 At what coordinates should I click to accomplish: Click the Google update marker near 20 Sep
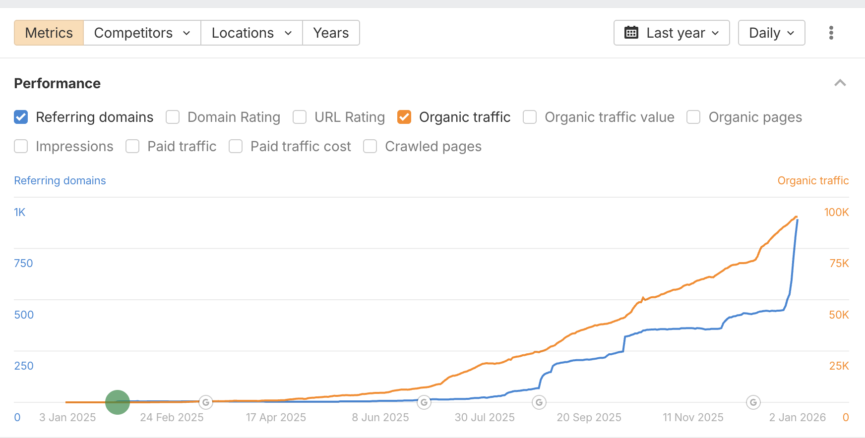[x=539, y=403]
